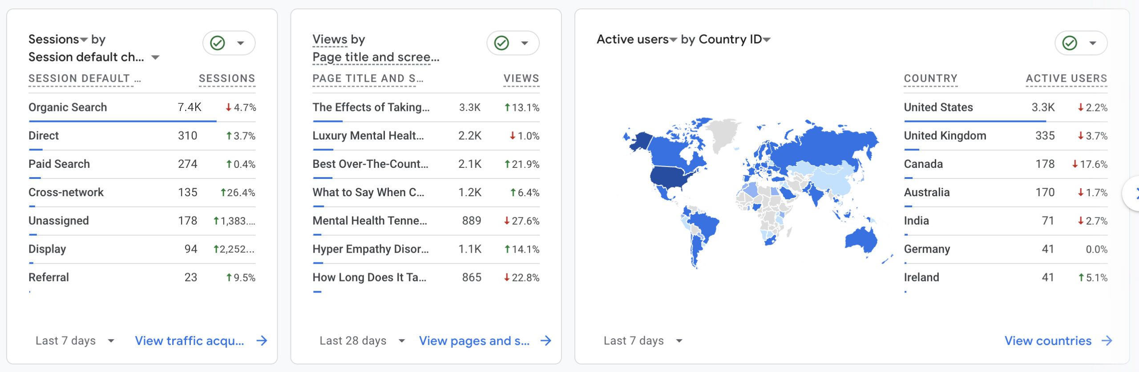
Task: Open View countries report link
Action: point(1047,340)
